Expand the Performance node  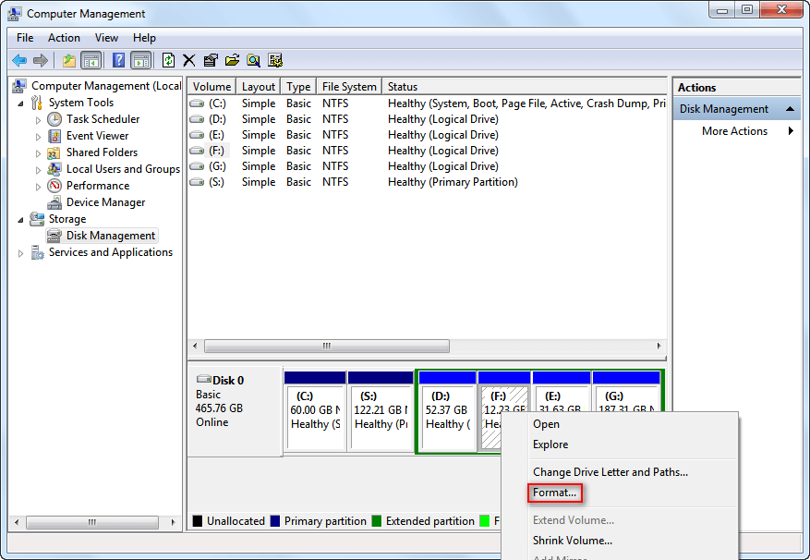38,187
